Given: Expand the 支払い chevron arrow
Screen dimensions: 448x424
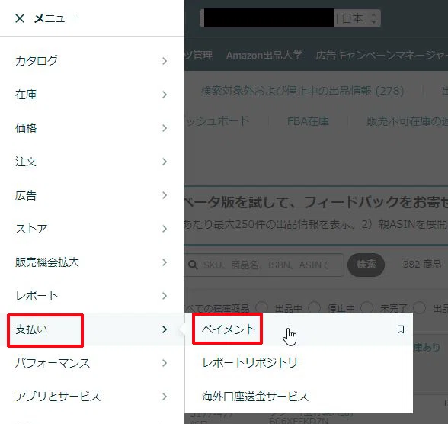Looking at the screenshot, I should click(x=165, y=329).
